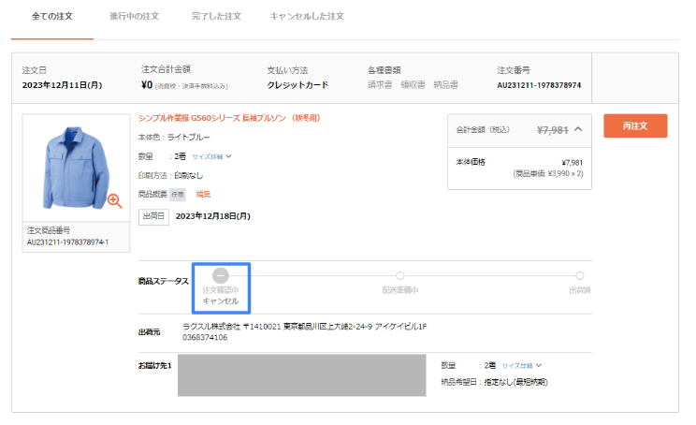Open the 全ての注文 tab

click(52, 17)
